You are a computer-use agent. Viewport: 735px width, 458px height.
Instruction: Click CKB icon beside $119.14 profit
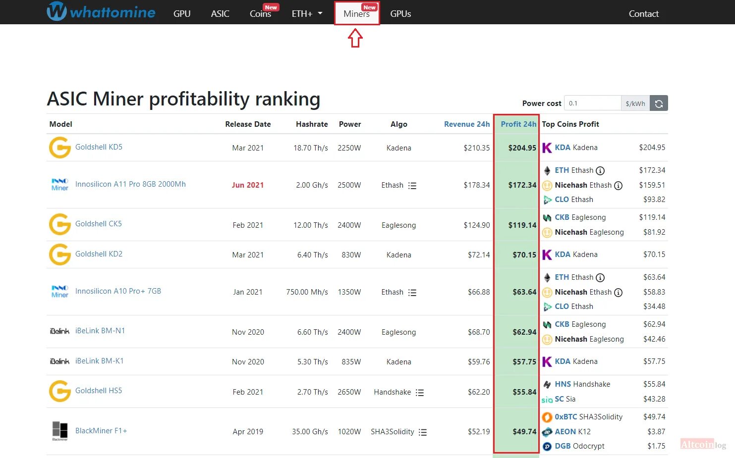click(x=547, y=218)
